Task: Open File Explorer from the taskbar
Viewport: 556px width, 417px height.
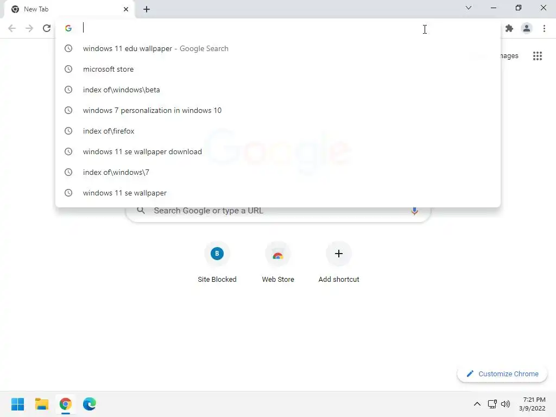Action: (42, 404)
